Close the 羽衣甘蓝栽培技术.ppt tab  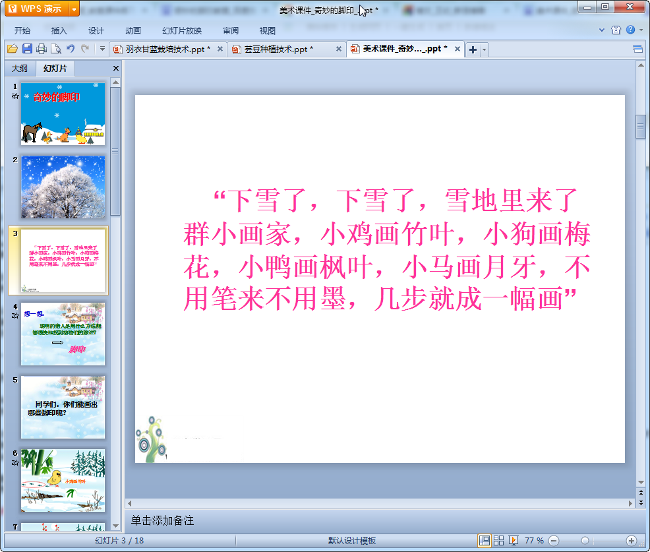coord(220,49)
